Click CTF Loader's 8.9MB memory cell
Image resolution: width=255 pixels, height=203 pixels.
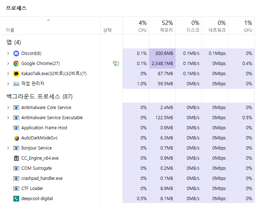(x=162, y=189)
